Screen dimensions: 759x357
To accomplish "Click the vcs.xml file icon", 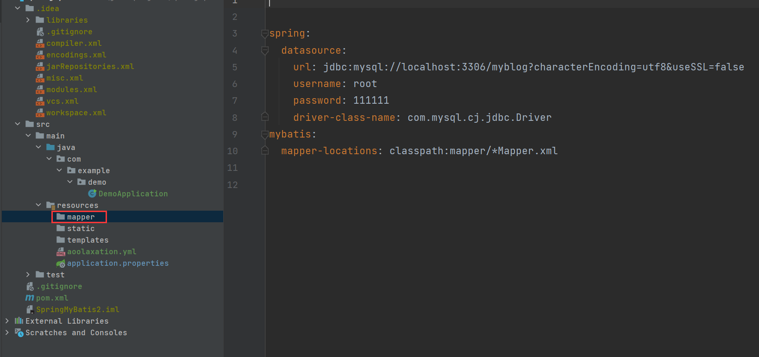I will (40, 101).
